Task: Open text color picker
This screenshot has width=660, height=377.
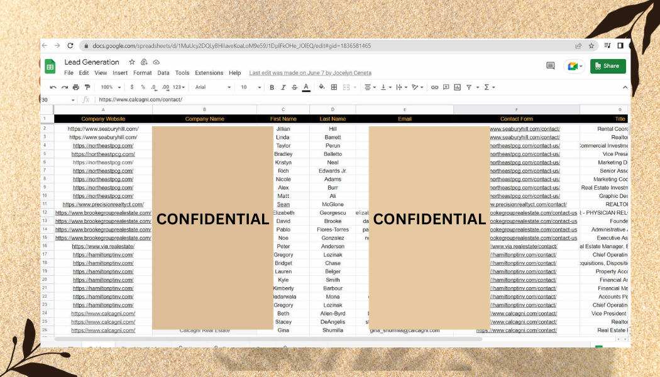Action: [307, 87]
